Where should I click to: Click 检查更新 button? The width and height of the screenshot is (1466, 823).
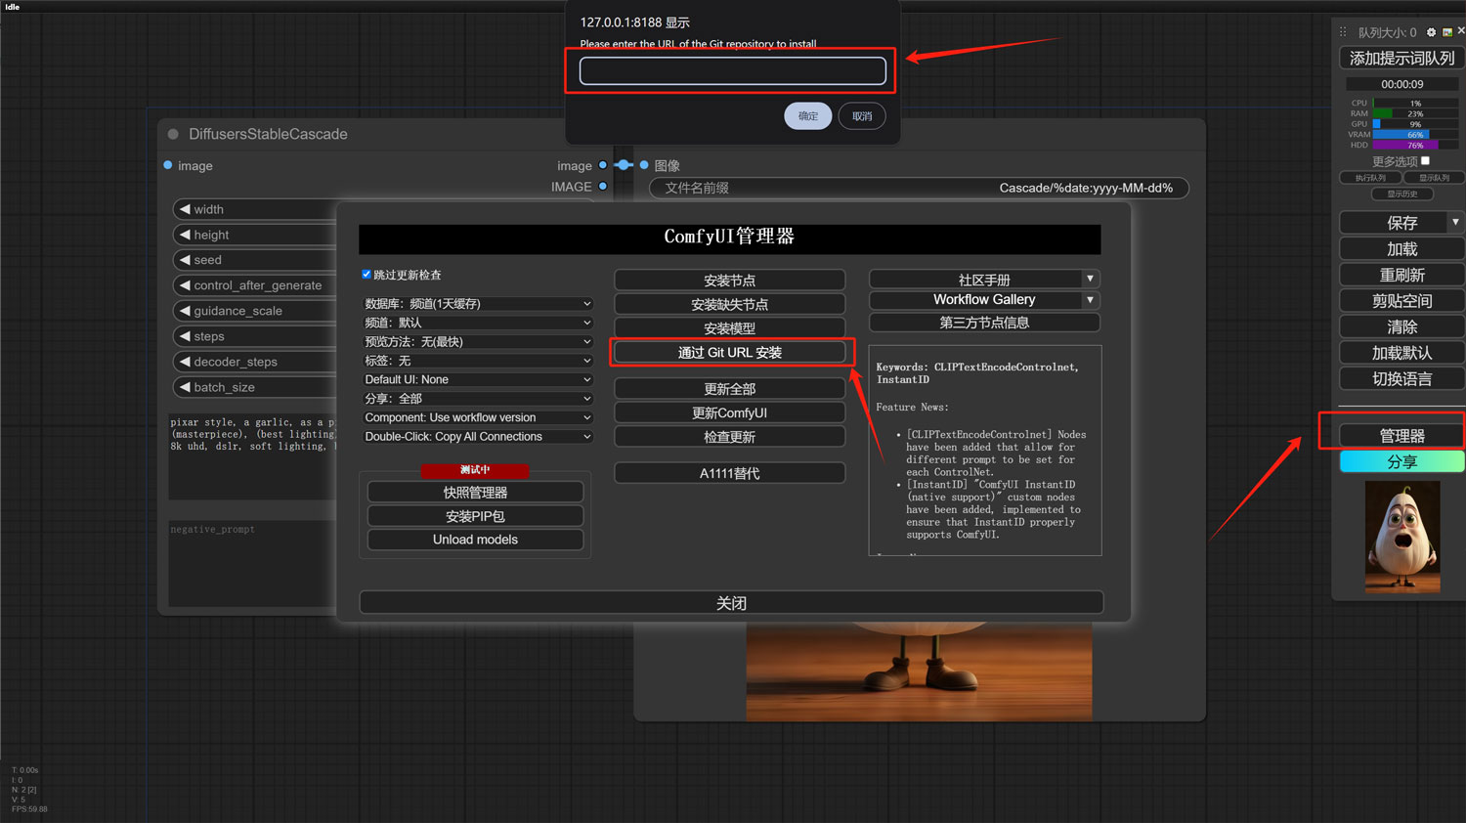730,437
